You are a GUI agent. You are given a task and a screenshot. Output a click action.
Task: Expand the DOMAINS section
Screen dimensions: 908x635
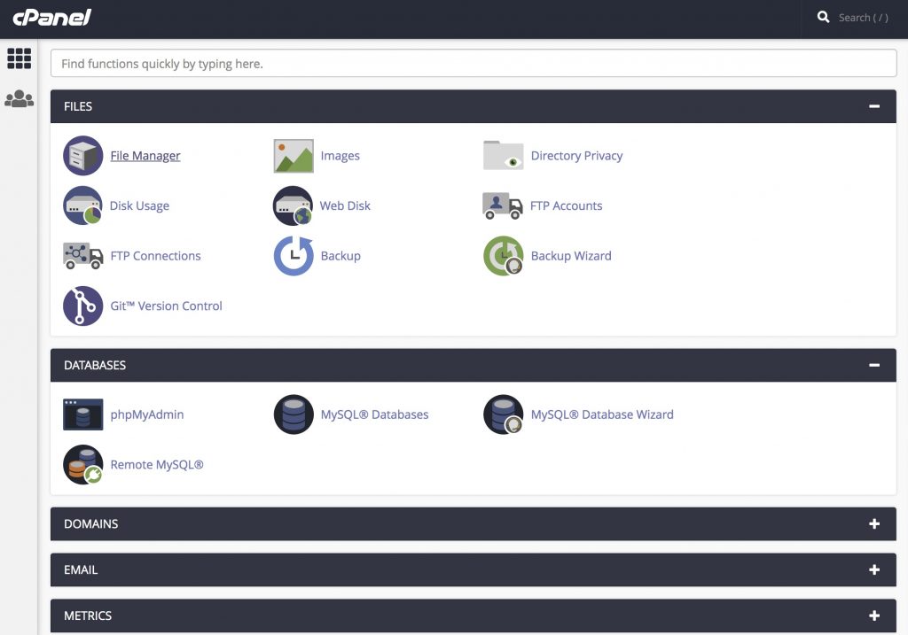[x=874, y=524]
